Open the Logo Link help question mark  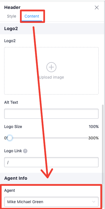click(25, 151)
